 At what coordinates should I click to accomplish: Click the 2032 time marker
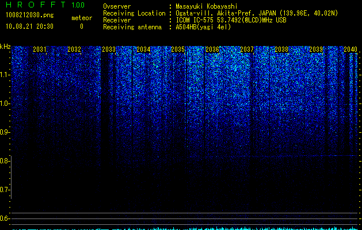74,49
